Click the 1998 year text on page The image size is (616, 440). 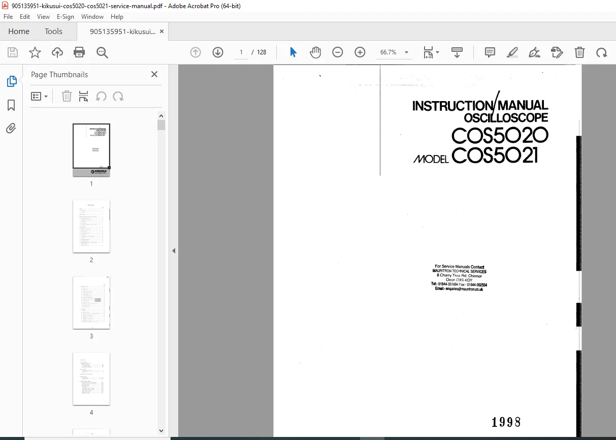point(506,422)
